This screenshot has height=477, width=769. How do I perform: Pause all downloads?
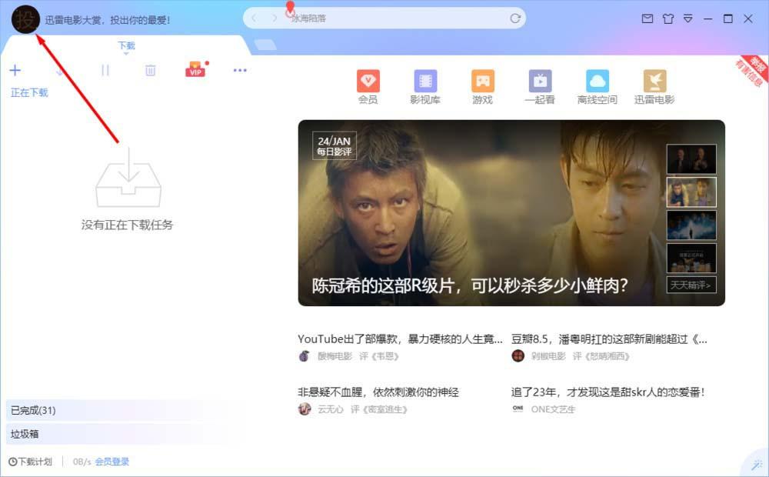pyautogui.click(x=105, y=70)
